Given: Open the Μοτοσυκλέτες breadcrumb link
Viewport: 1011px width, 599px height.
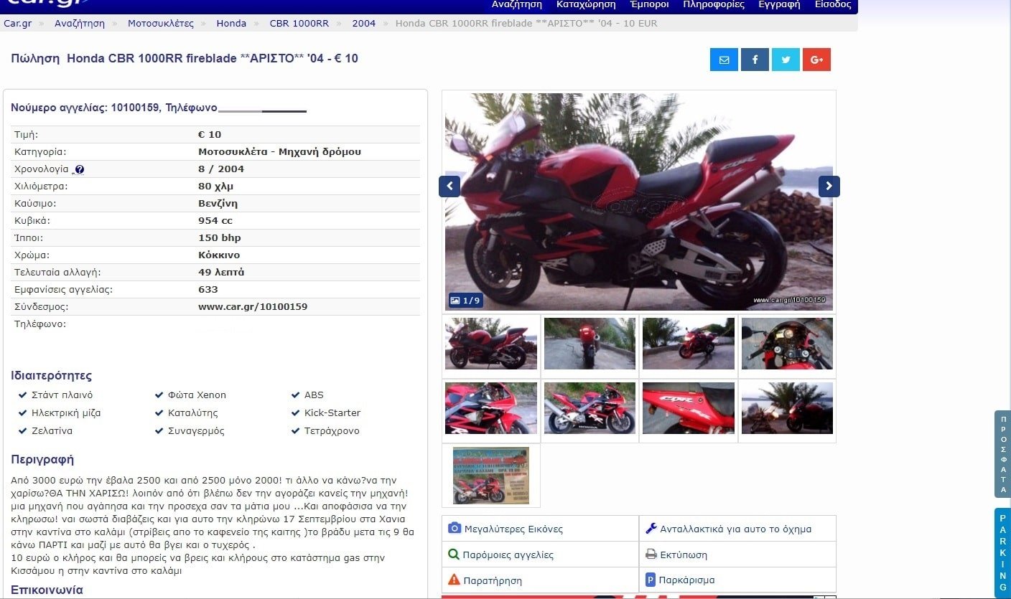Looking at the screenshot, I should click(x=161, y=23).
